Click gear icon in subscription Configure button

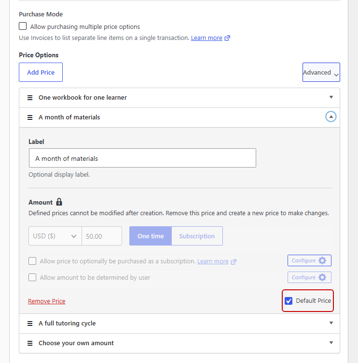coord(322,260)
